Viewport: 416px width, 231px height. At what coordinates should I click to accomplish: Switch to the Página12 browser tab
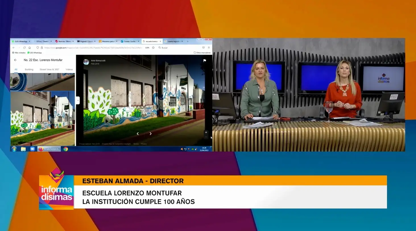coord(86,41)
